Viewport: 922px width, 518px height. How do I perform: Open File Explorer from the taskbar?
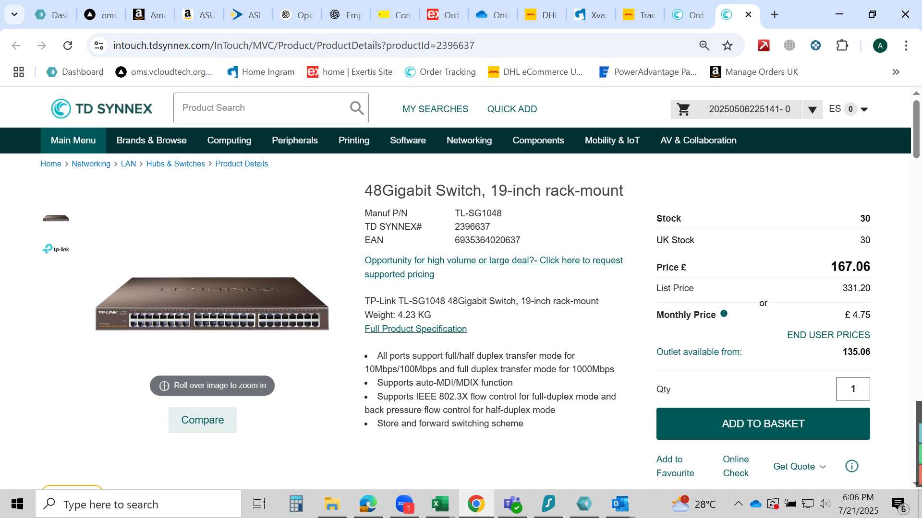[332, 504]
